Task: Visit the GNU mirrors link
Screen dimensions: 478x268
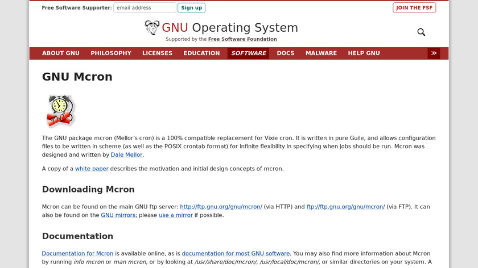Action: (118, 215)
